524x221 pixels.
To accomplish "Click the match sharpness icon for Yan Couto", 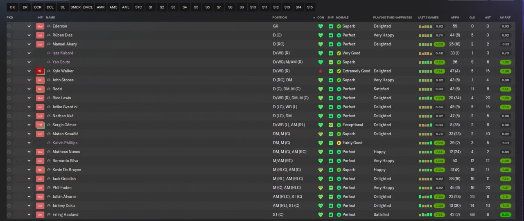I will pyautogui.click(x=331, y=62).
